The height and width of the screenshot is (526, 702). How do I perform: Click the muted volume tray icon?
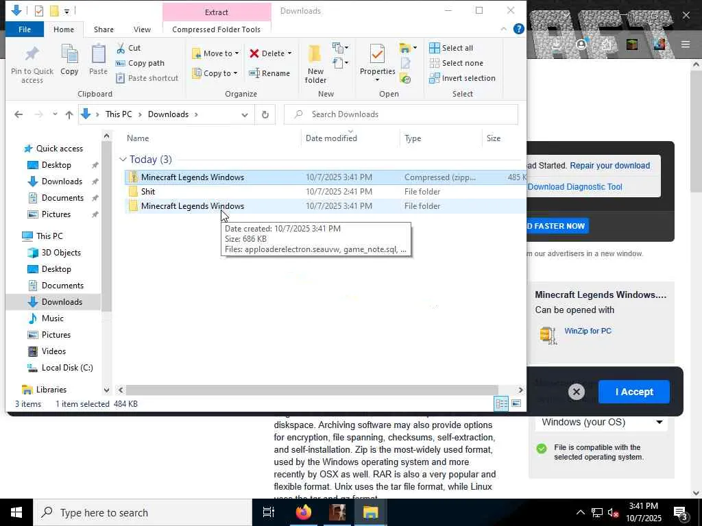pos(613,512)
